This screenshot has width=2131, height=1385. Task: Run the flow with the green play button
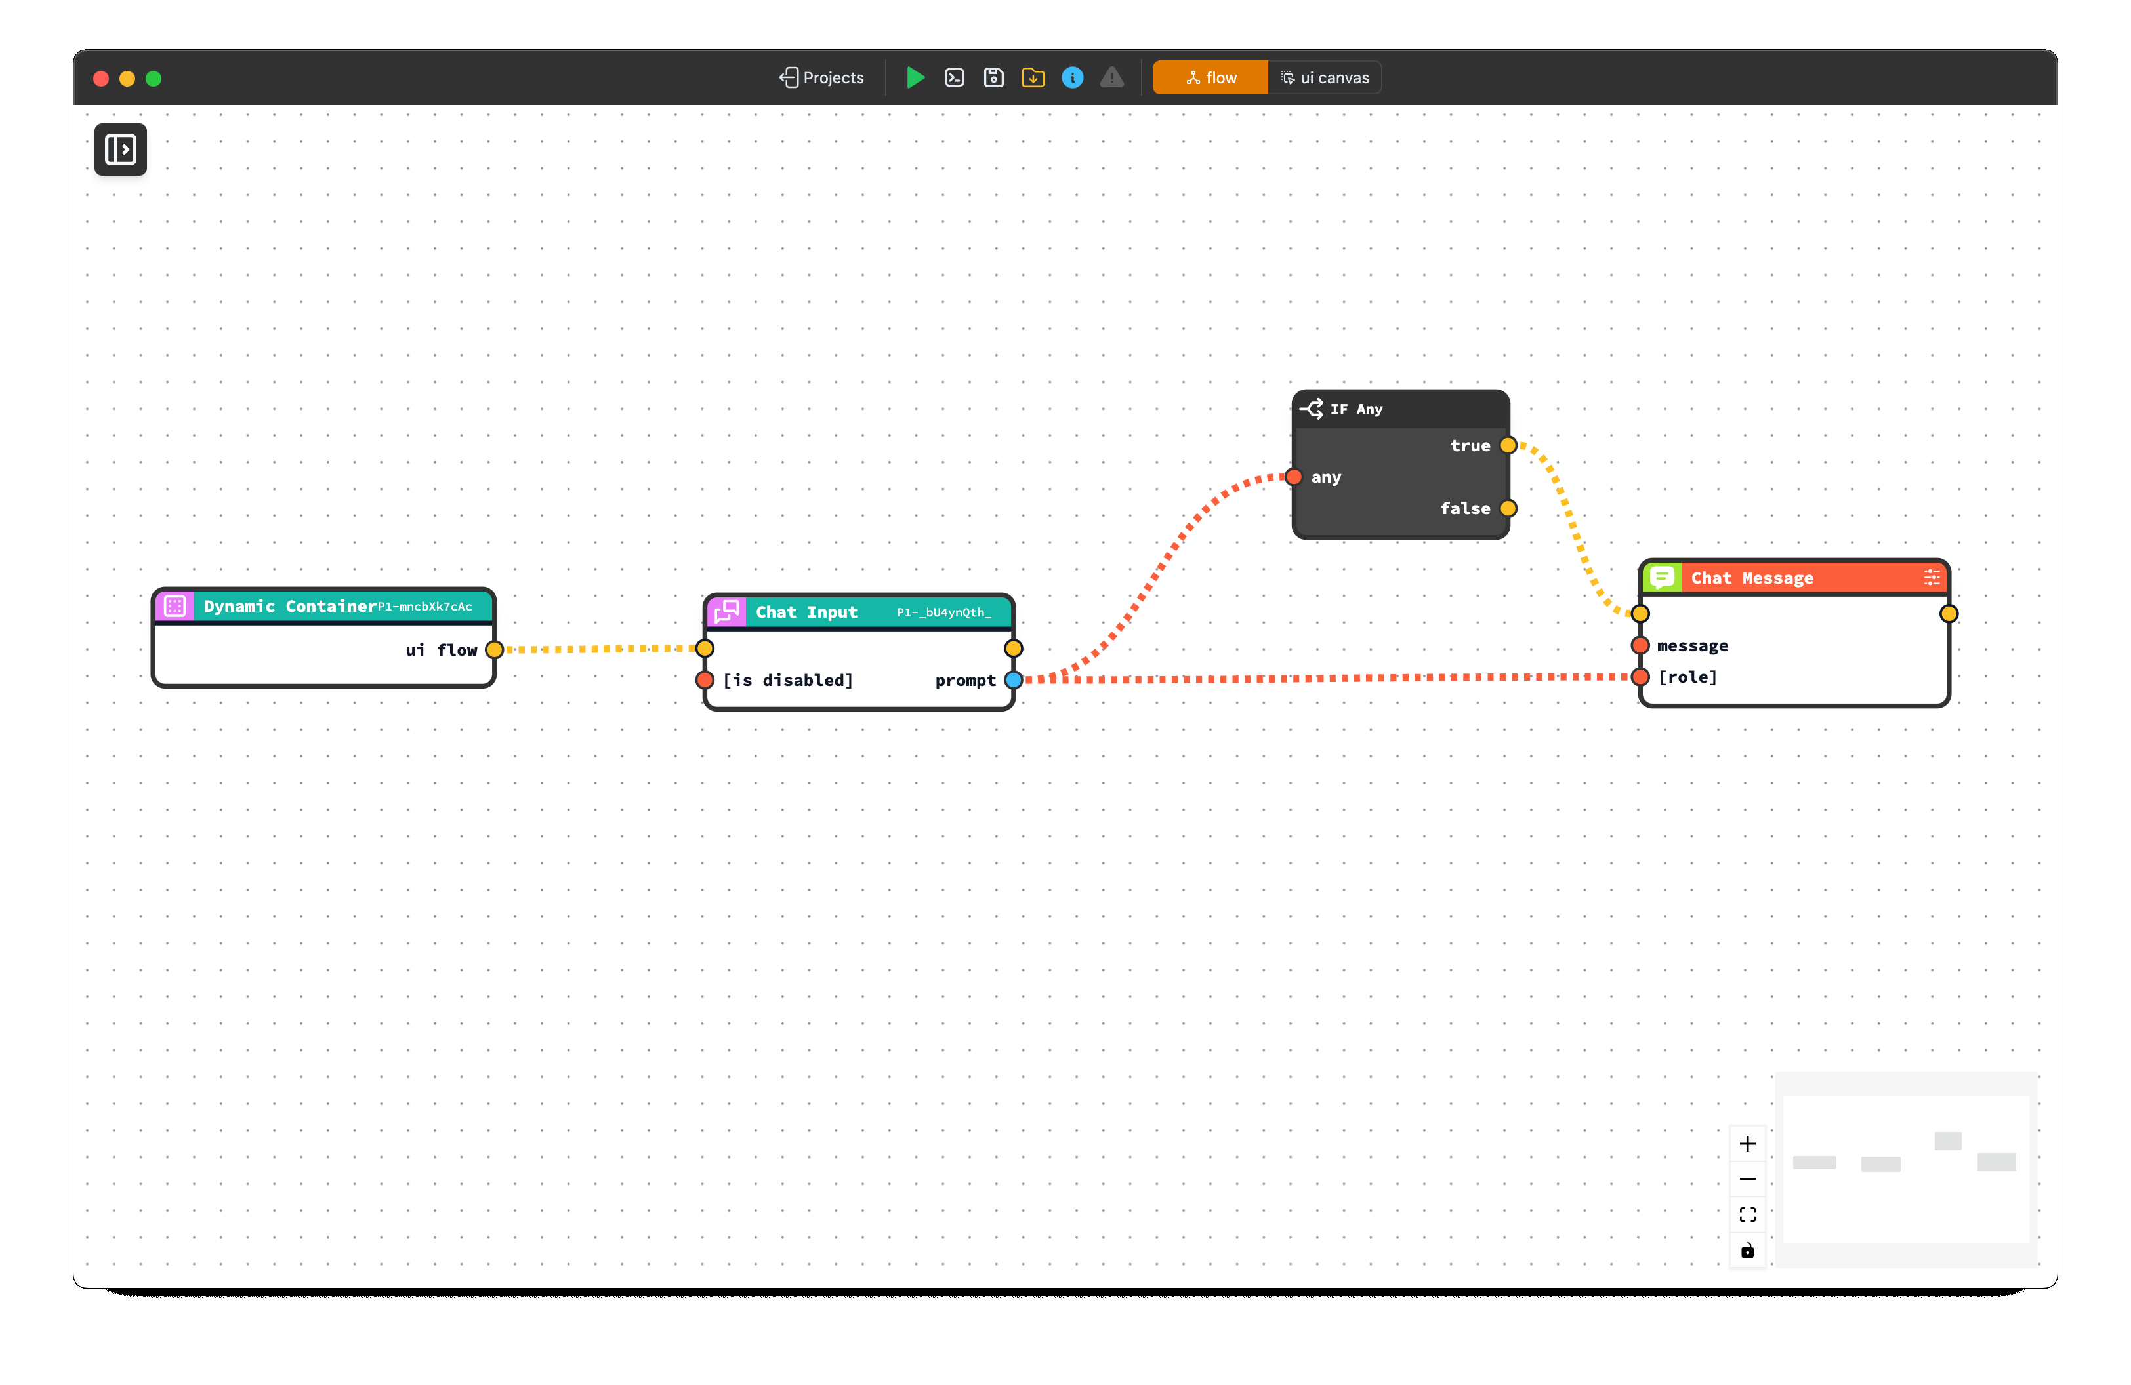click(x=914, y=78)
